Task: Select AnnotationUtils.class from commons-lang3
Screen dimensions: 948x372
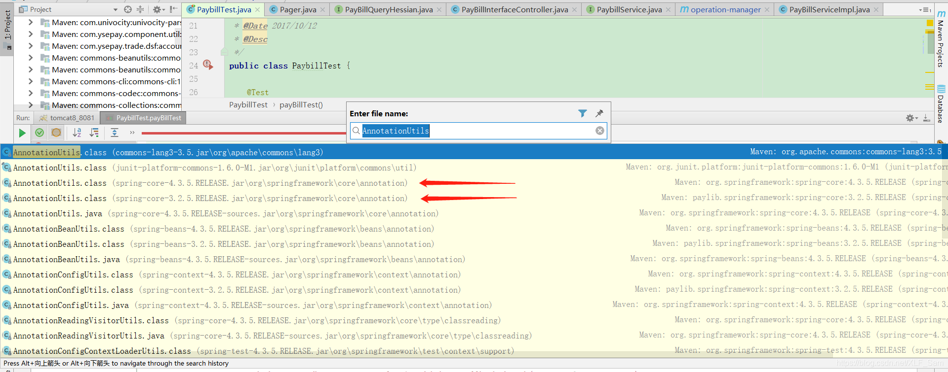Action: pos(474,152)
